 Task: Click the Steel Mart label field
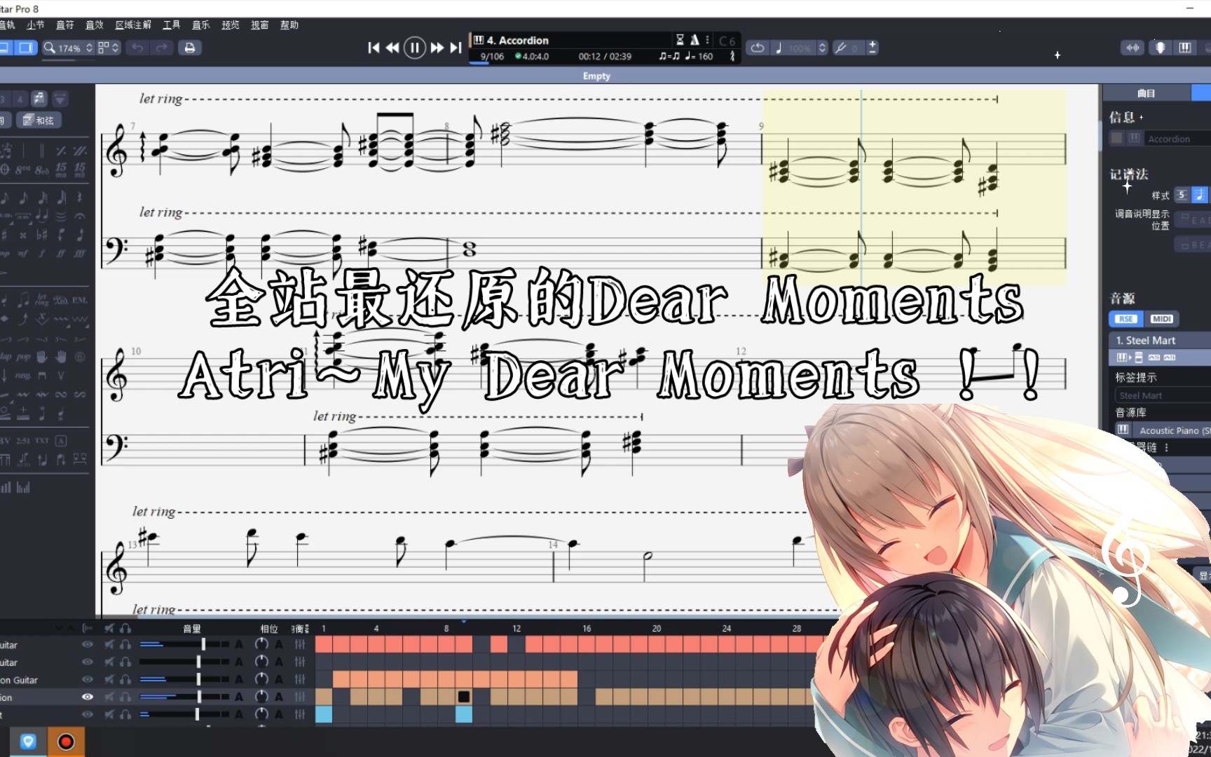(x=1162, y=395)
